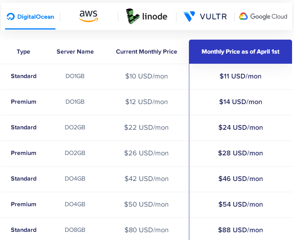Click the DO8GB server name cell
294x240 pixels.
(75, 230)
